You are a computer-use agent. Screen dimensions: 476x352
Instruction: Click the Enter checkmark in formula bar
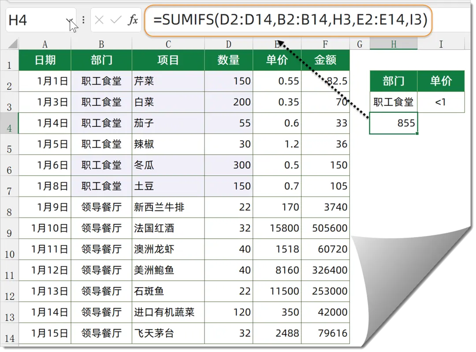[116, 20]
